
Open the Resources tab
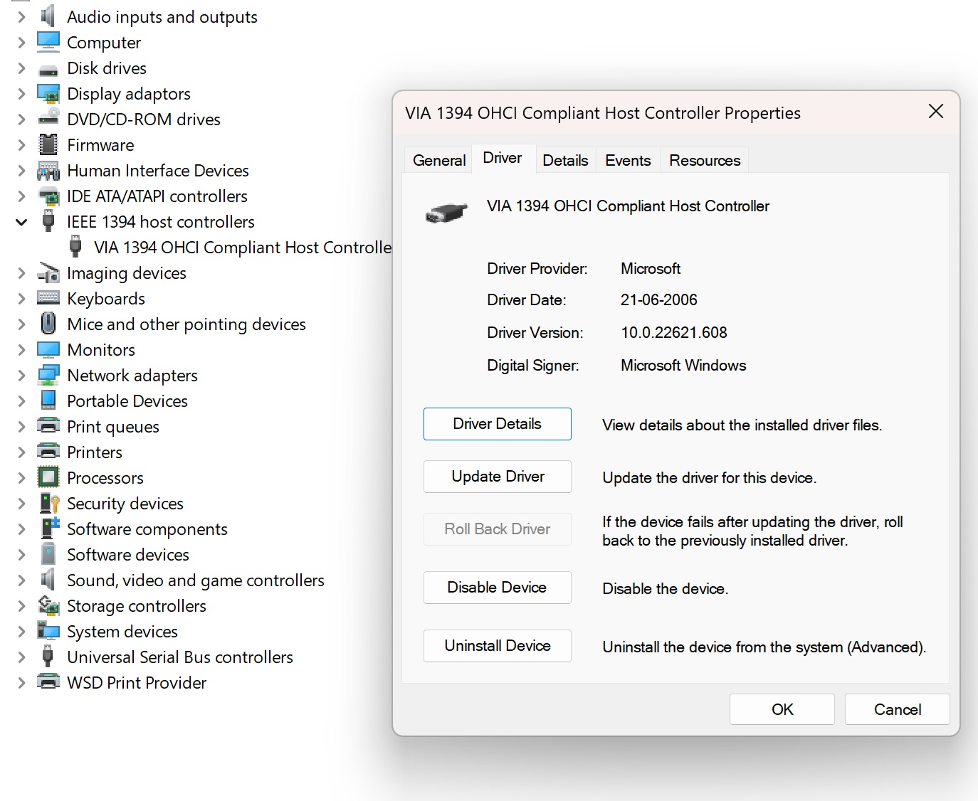click(705, 160)
